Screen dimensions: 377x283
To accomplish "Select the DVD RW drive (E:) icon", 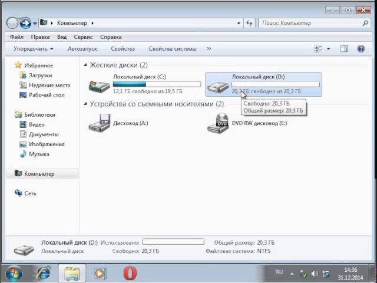I will [218, 123].
